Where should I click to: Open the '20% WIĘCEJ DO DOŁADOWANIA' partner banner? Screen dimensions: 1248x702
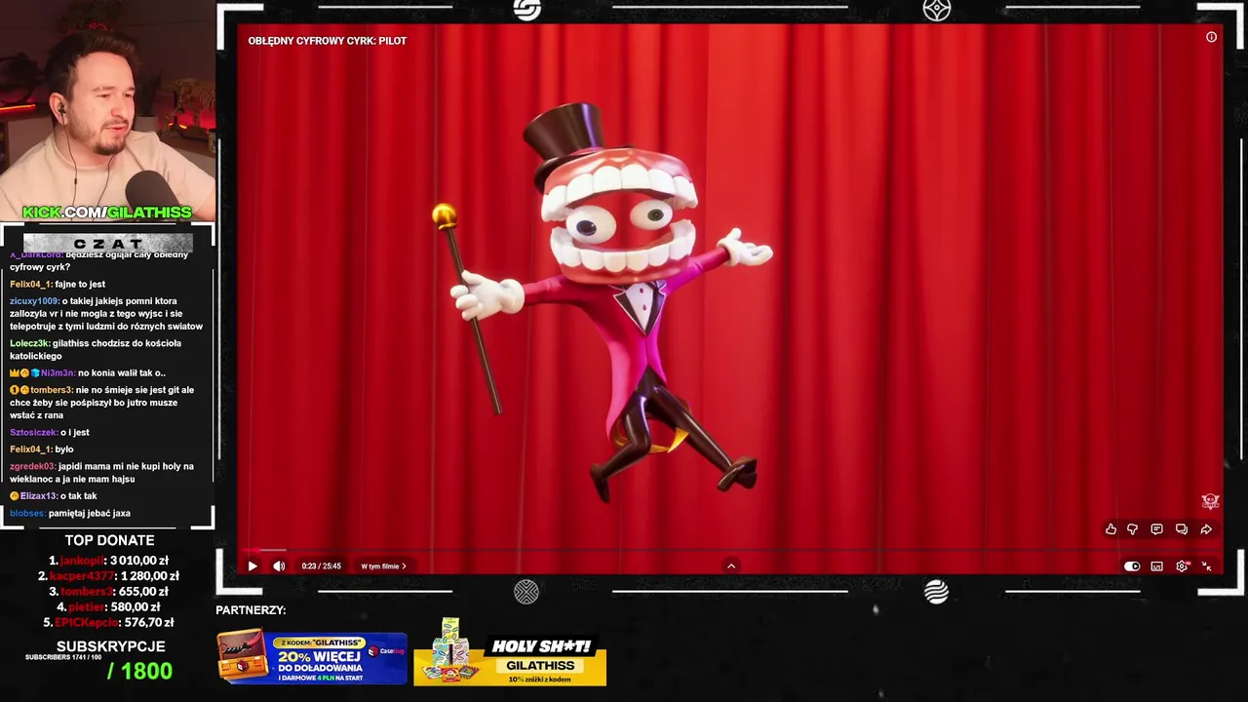312,658
